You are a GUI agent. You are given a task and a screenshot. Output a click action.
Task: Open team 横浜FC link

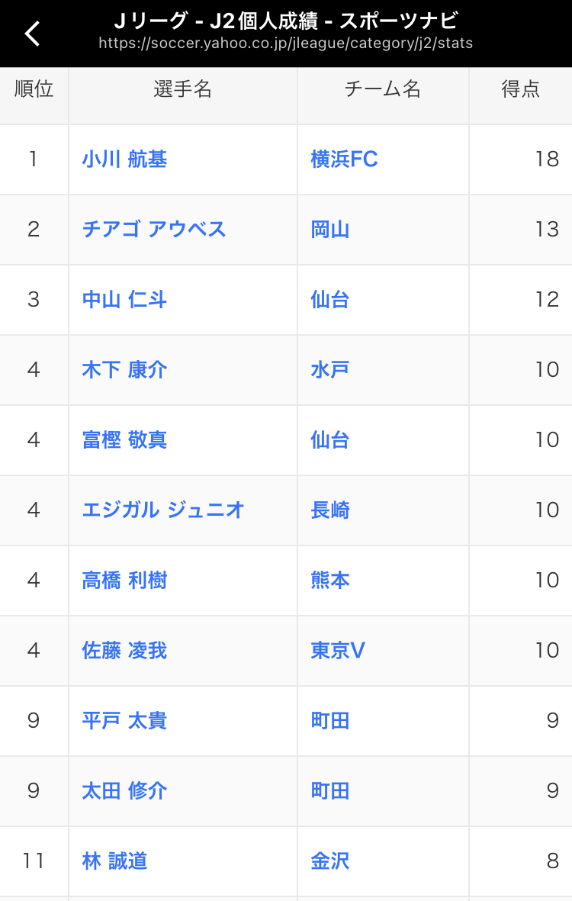point(344,159)
